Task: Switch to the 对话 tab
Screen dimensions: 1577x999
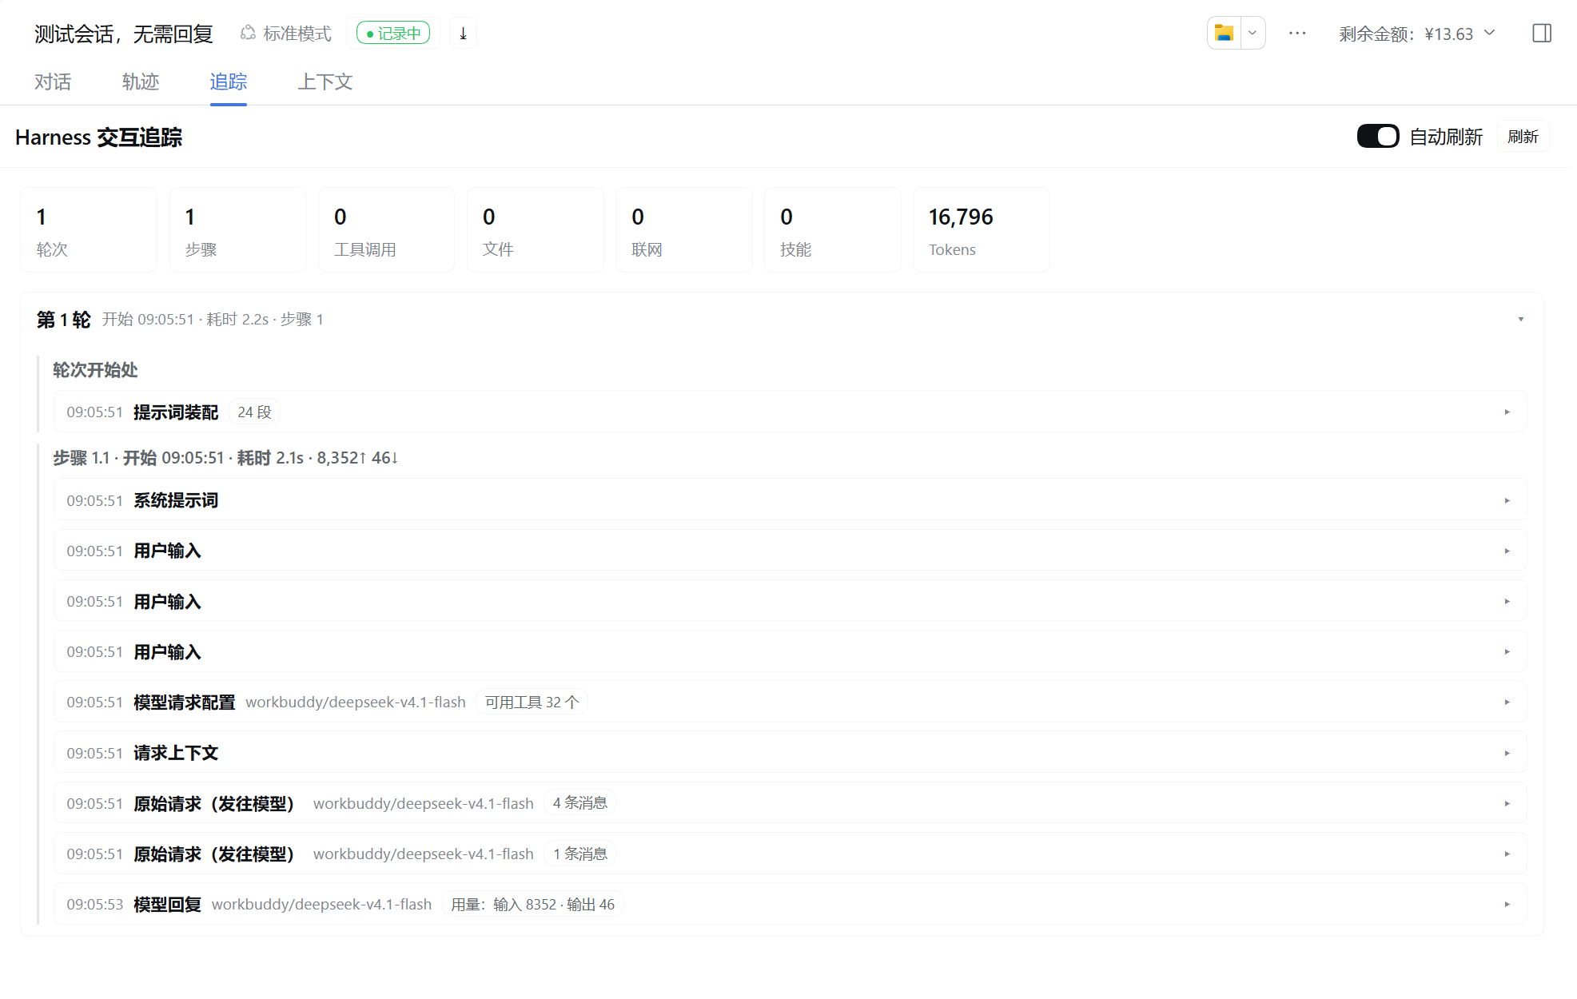Action: pos(53,82)
